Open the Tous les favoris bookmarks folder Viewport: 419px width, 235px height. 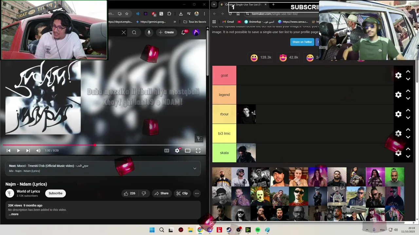coord(195,22)
